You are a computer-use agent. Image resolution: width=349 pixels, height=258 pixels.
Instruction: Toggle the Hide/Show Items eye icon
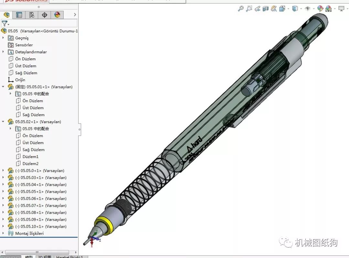[308, 9]
